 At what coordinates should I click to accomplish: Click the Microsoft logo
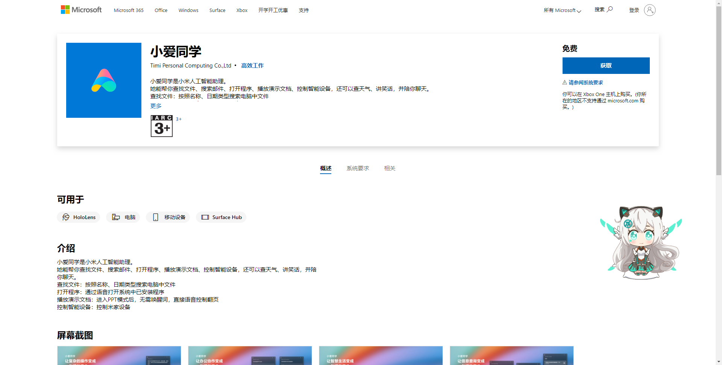[x=81, y=10]
